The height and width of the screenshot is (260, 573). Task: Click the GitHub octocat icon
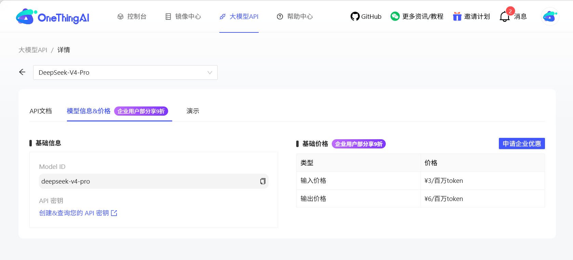(x=355, y=16)
